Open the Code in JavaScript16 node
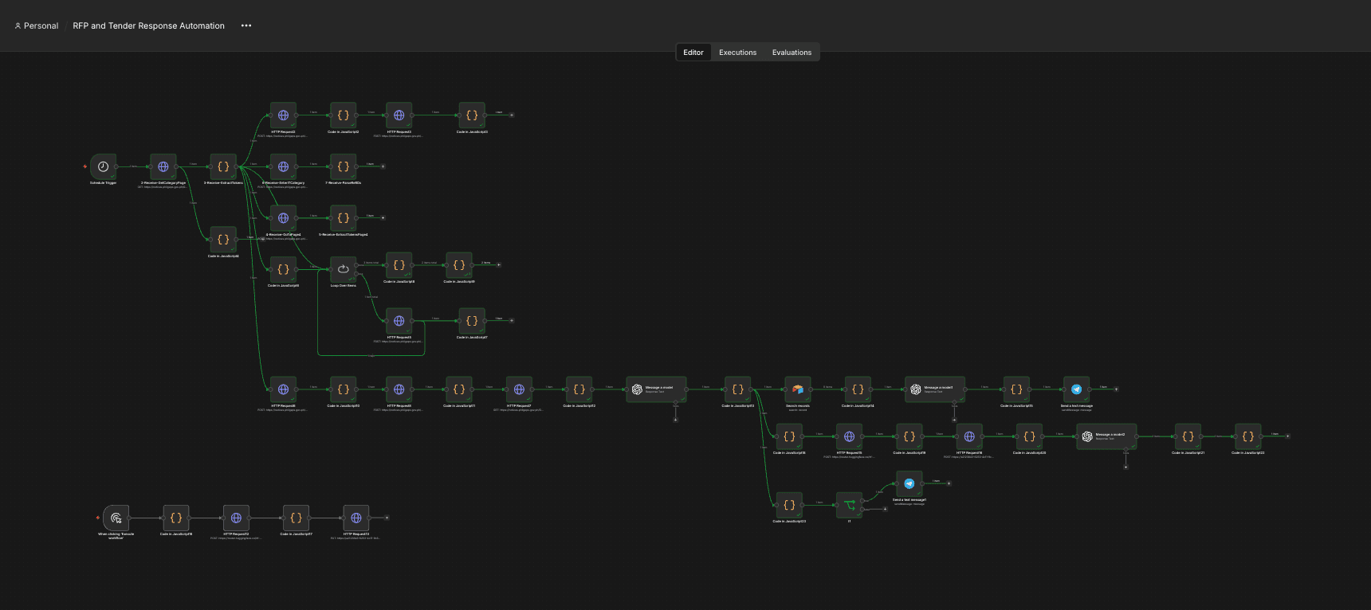This screenshot has height=610, width=1371. click(x=176, y=518)
